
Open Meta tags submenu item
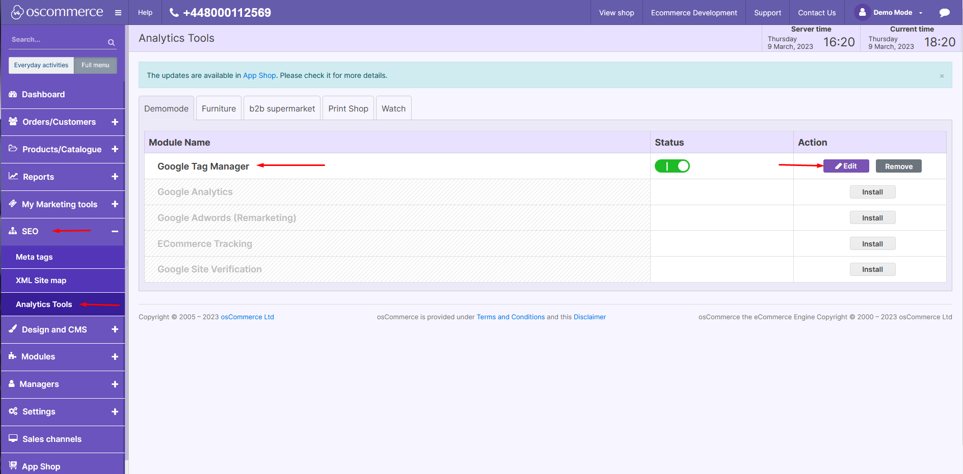tap(63, 257)
